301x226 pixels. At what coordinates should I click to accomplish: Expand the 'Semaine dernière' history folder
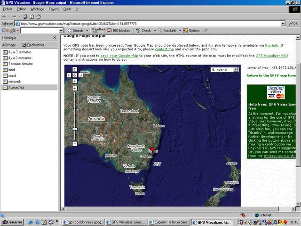(x=20, y=64)
